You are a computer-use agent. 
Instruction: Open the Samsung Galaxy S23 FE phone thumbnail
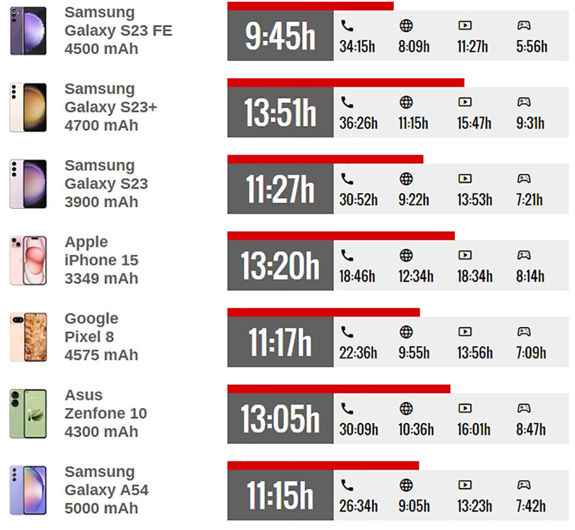coord(28,31)
